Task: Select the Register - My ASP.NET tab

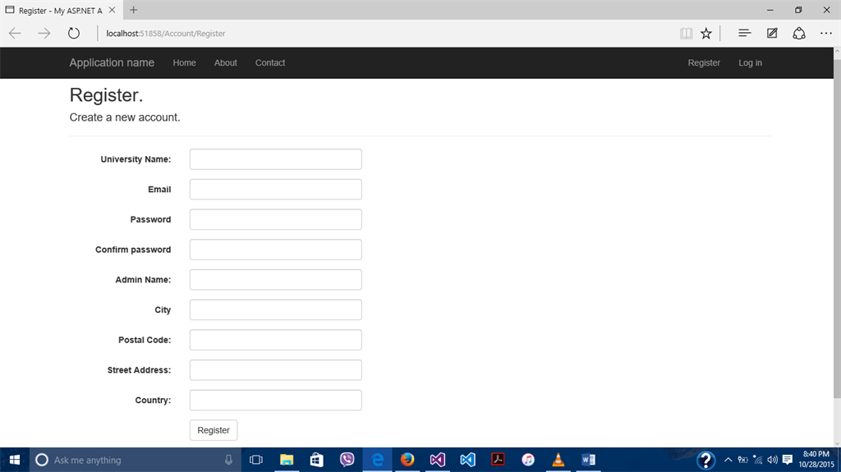Action: [x=60, y=10]
